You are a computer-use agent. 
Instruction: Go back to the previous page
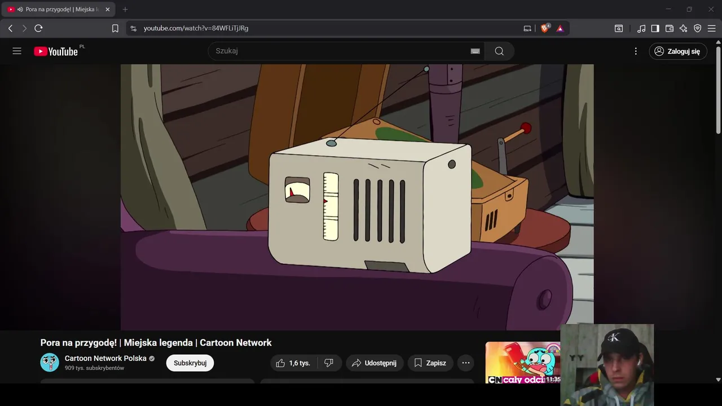[x=10, y=28]
